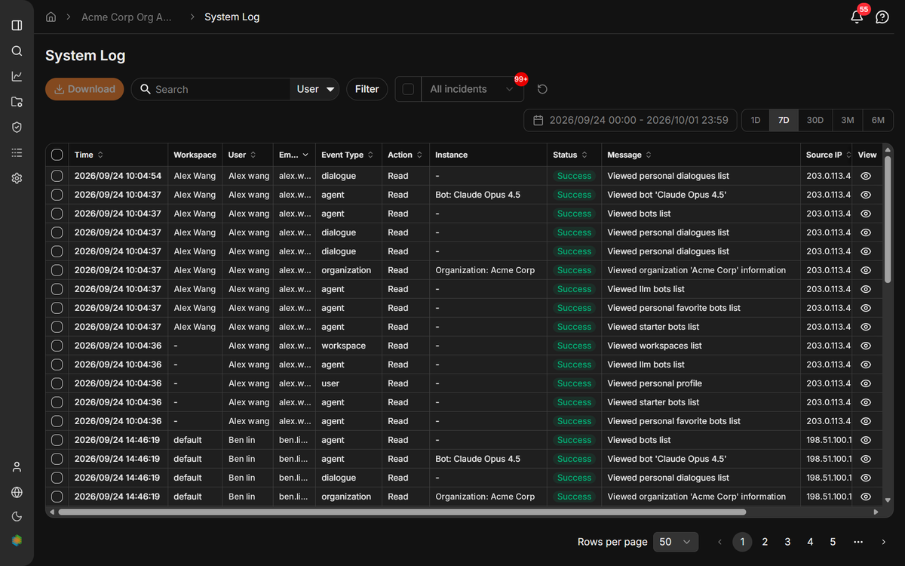Toggle dark mode moon icon

click(x=17, y=516)
